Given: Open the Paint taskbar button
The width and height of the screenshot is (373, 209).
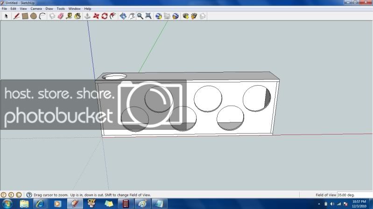Looking at the screenshot, I should point(142,204).
